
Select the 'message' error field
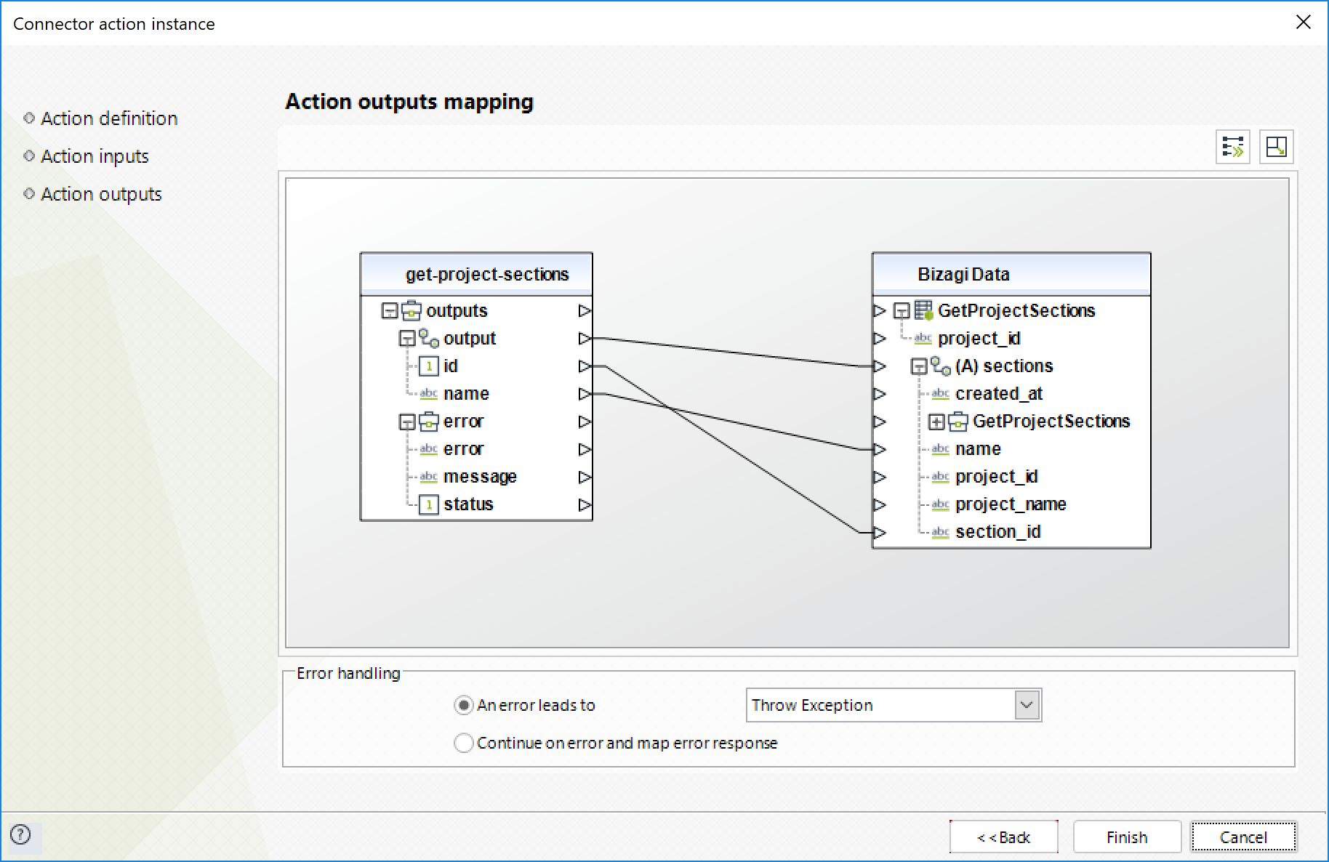click(480, 477)
